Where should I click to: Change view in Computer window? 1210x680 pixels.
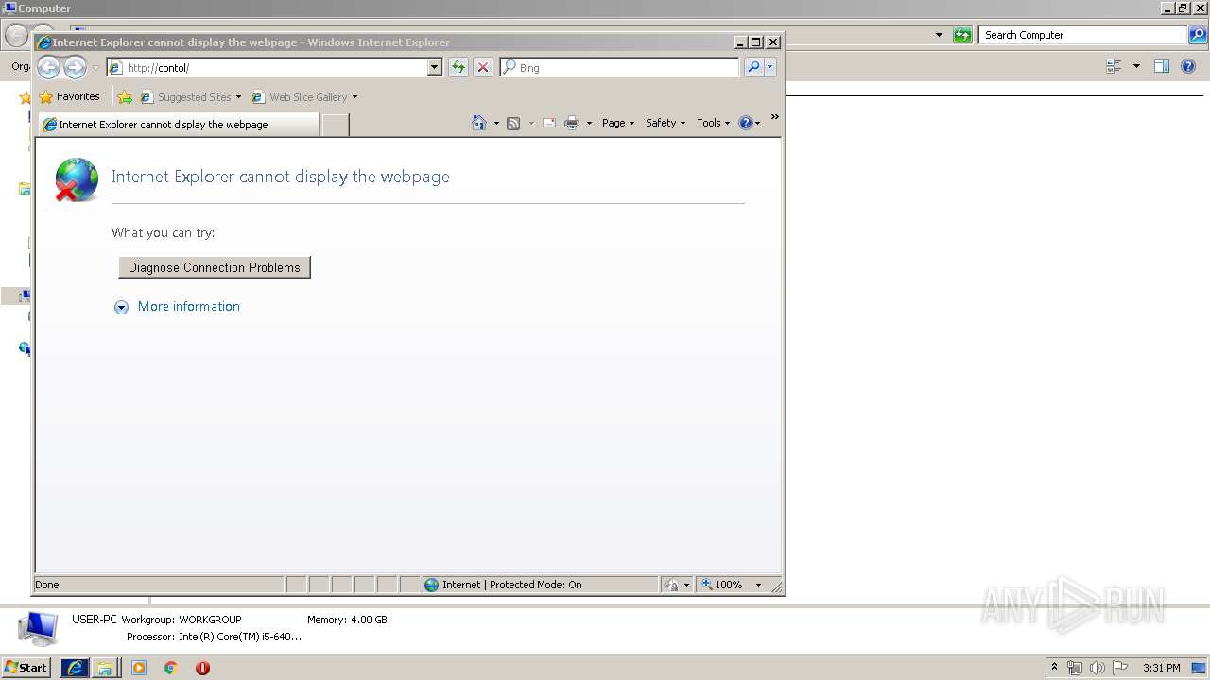tap(1114, 66)
